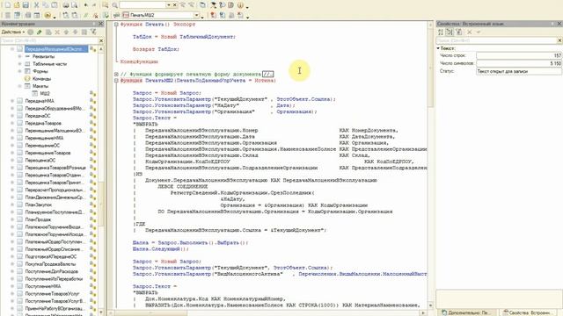Clear properties panel search with X
This screenshot has height=316, width=563.
[559, 40]
